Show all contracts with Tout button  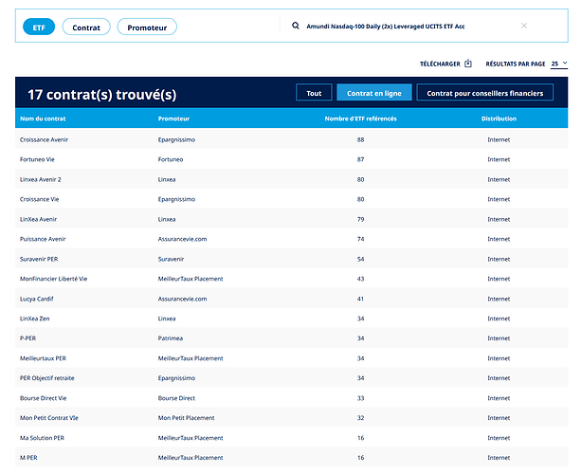click(x=314, y=93)
